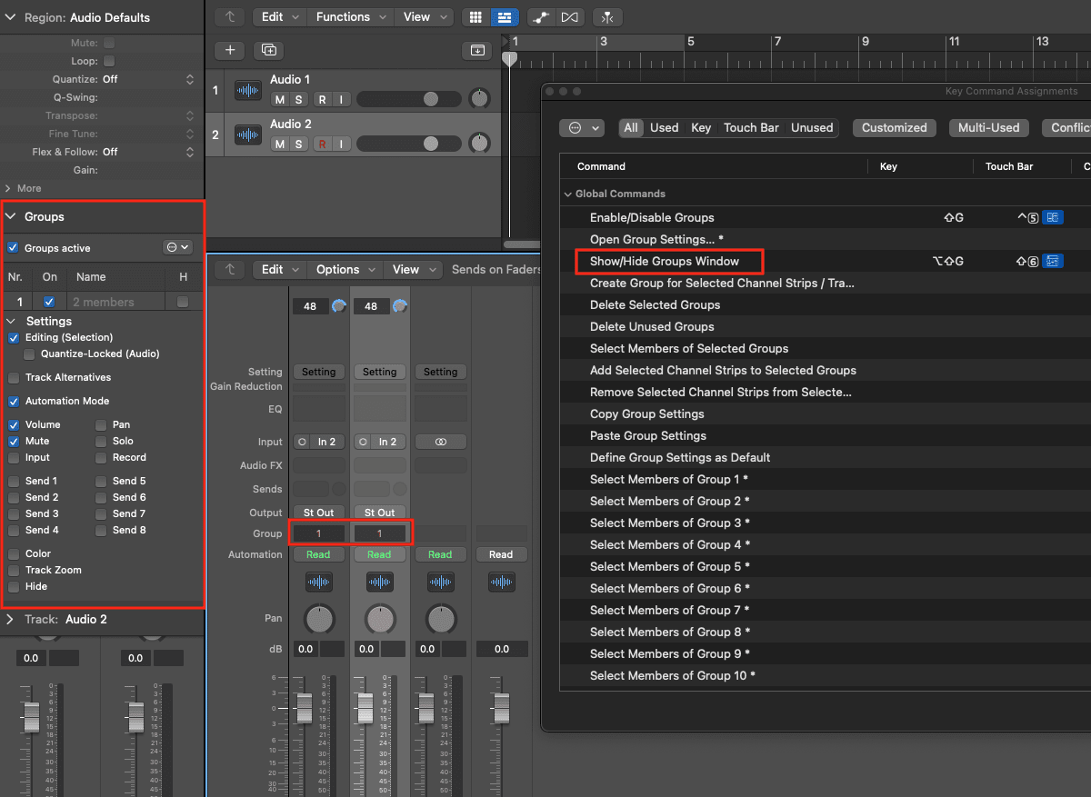1091x797 pixels.
Task: Select the Used filter tab
Action: click(x=664, y=128)
